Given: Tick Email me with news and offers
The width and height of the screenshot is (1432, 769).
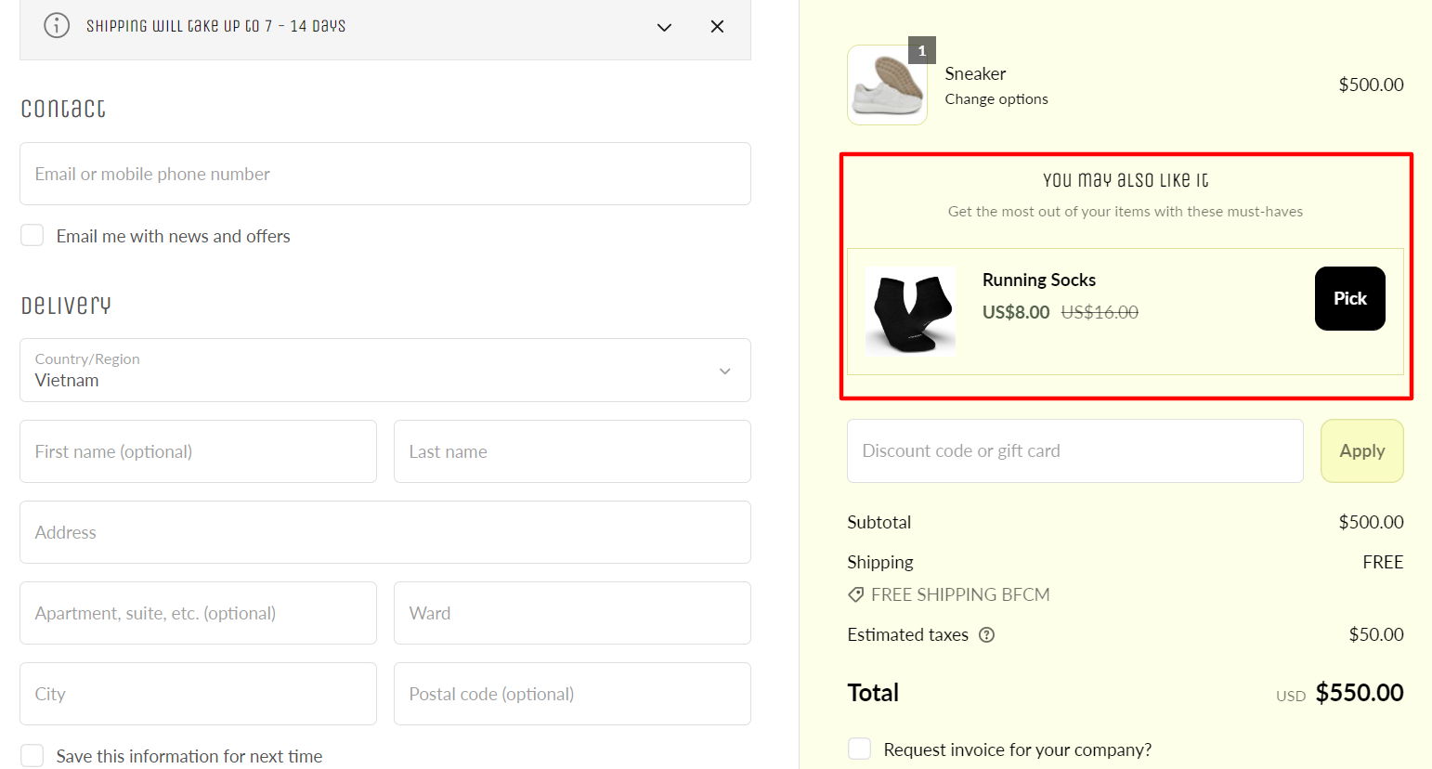Looking at the screenshot, I should coord(33,235).
